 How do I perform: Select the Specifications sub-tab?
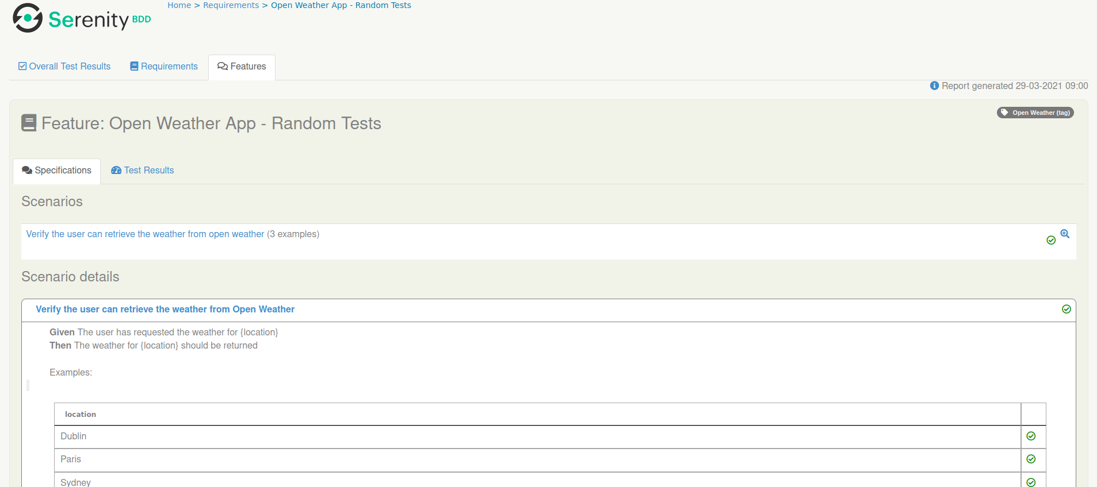click(x=56, y=171)
